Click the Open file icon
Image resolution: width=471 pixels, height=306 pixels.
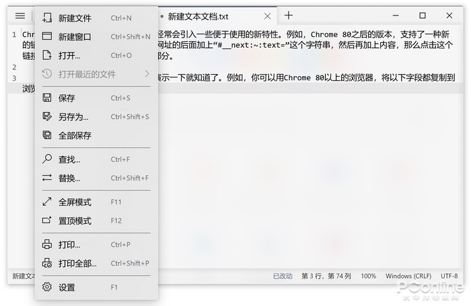coord(47,55)
